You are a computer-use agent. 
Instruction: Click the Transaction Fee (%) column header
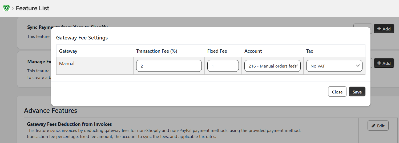point(157,51)
